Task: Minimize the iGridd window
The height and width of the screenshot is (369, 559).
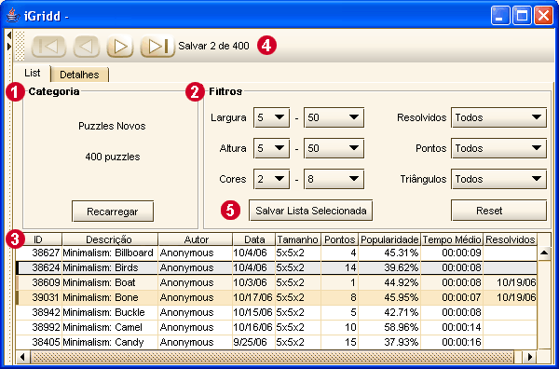Action: pos(500,16)
